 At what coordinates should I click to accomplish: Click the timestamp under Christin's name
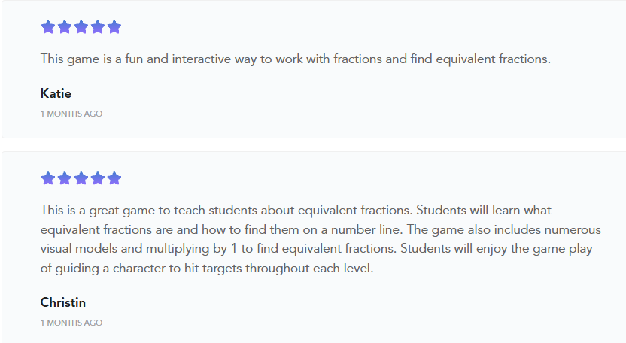[x=71, y=323]
